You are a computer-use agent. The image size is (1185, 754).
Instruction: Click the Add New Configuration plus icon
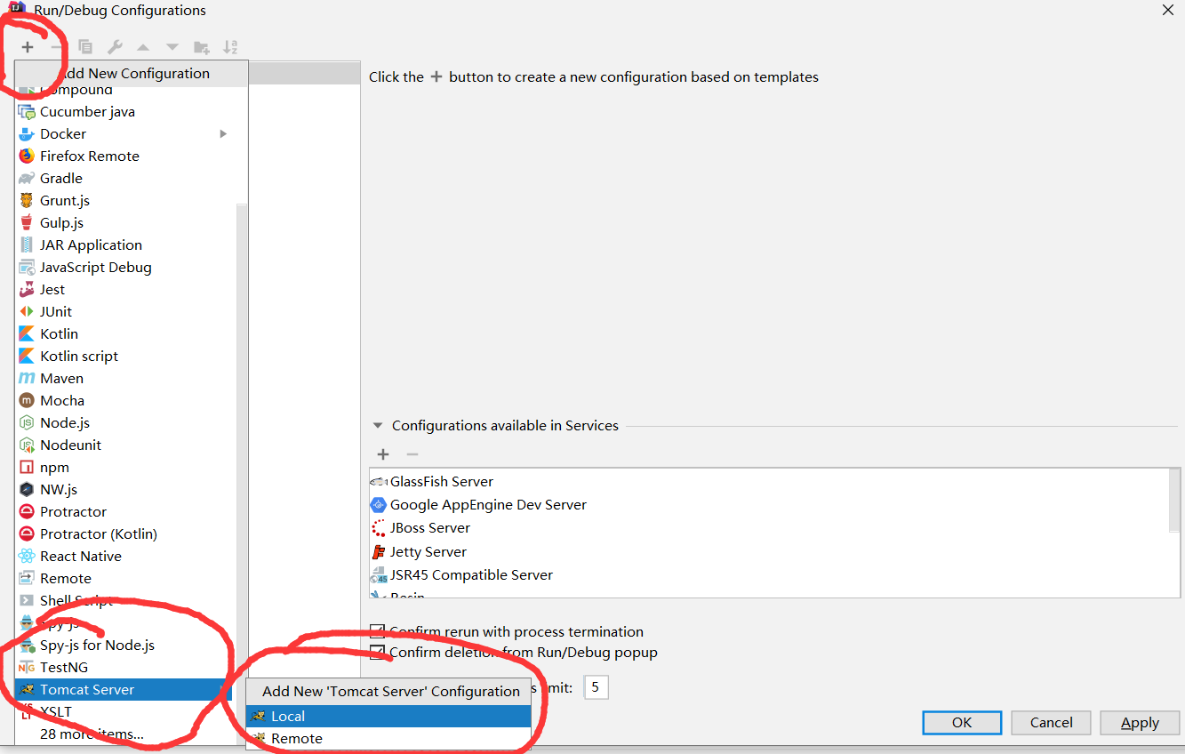click(x=27, y=46)
